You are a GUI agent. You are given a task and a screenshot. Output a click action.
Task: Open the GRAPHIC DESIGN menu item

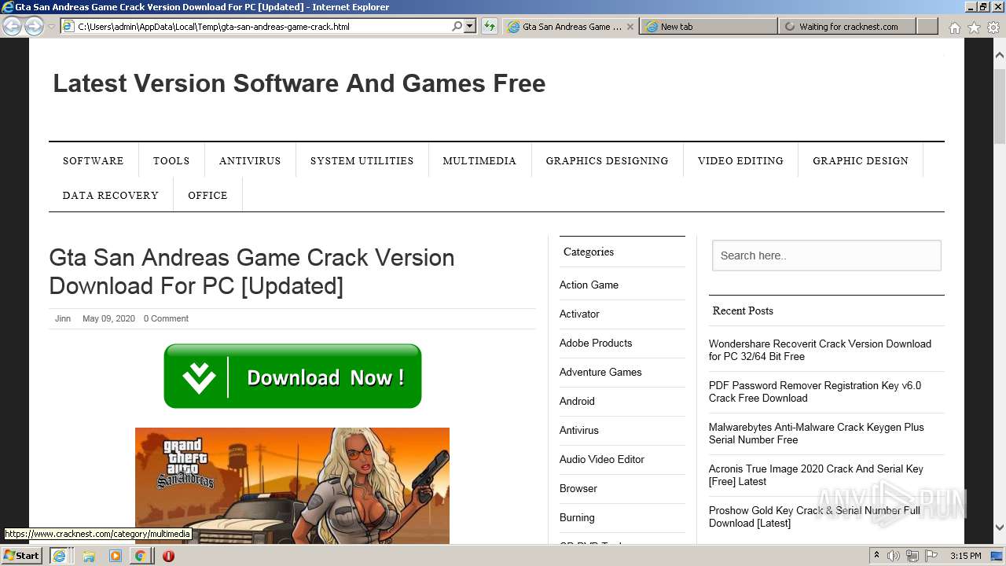pos(861,160)
